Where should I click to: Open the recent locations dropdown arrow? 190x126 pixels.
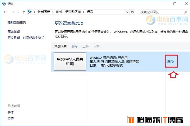click(19, 12)
